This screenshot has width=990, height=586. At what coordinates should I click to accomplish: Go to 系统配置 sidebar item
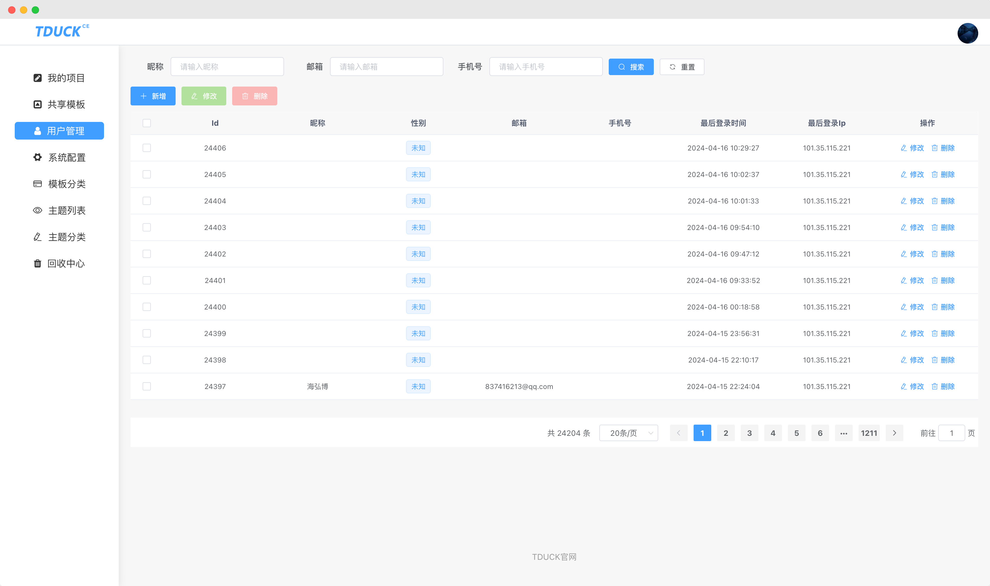[x=59, y=157]
